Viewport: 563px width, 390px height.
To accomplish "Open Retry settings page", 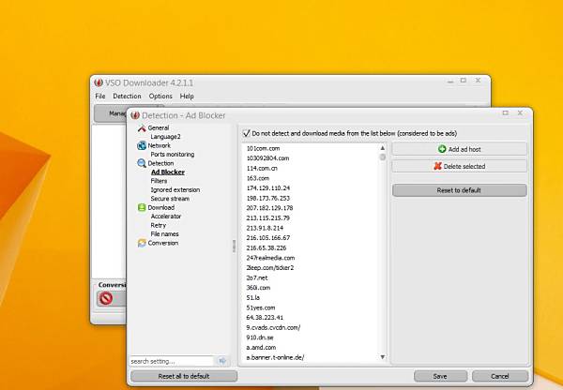I will click(159, 225).
